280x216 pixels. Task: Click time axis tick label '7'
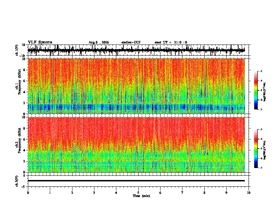(x=182, y=193)
